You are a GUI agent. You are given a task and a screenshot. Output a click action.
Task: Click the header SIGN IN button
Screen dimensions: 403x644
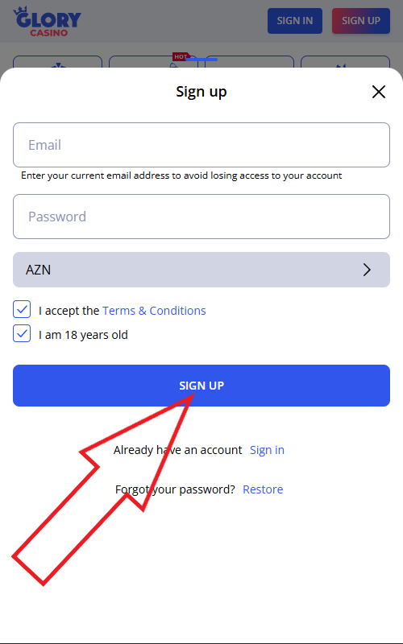[295, 21]
